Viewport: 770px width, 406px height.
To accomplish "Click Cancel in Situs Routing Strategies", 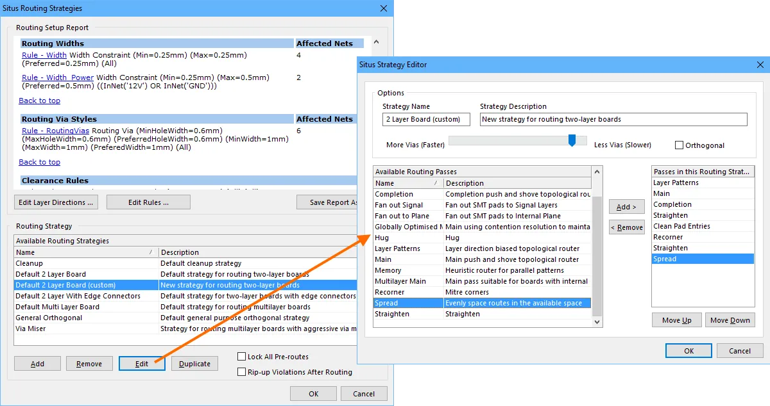I will point(364,394).
